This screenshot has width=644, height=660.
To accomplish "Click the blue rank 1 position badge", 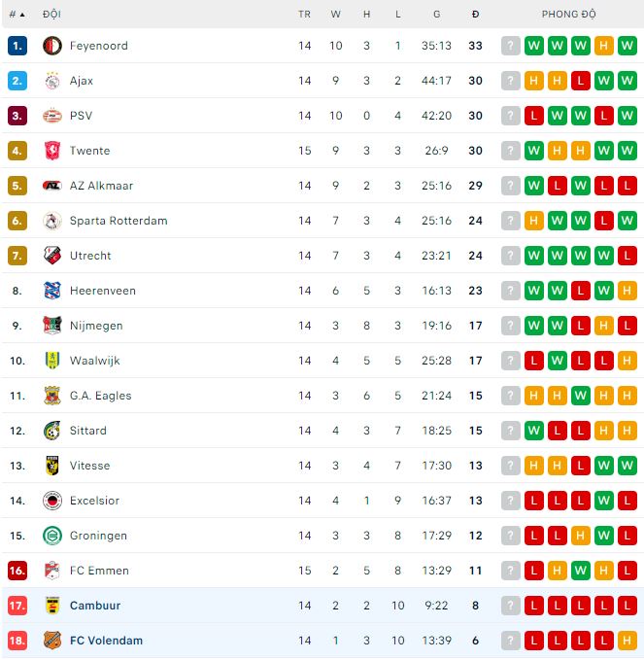I will [x=17, y=46].
